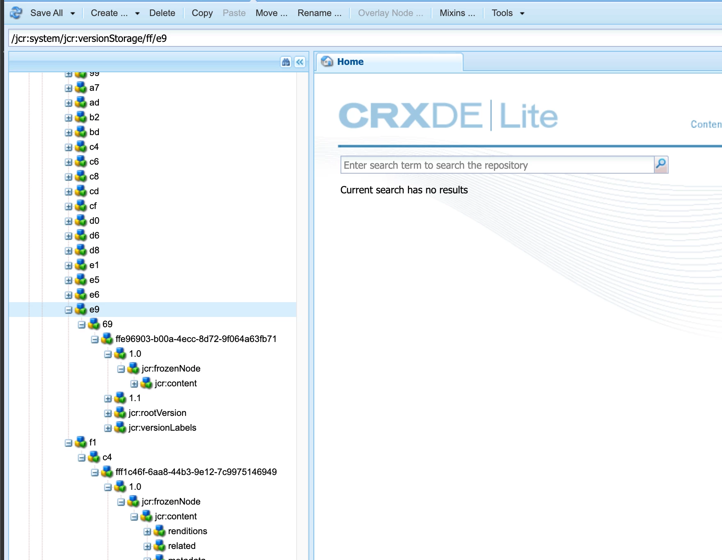
Task: Click Mixins ... in the toolbar
Action: click(x=457, y=13)
